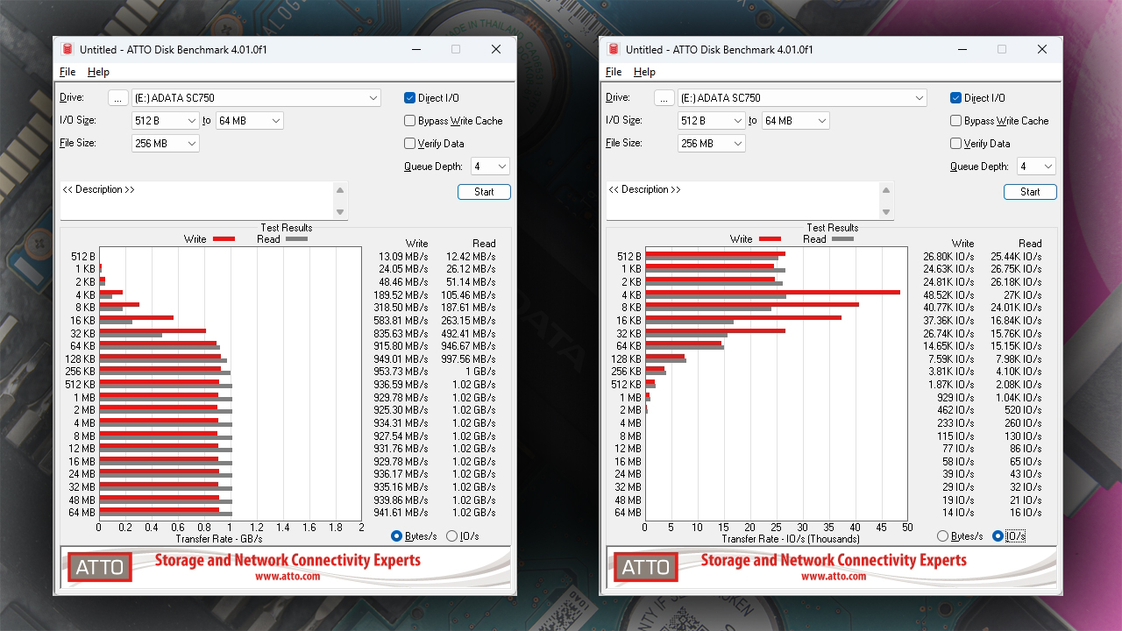1122x631 pixels.
Task: Click the description scroll-down arrow in left window
Action: click(x=341, y=211)
